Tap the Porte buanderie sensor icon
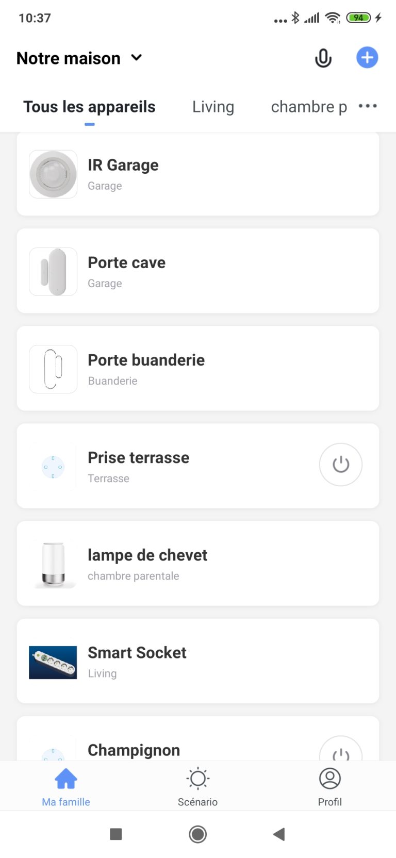The height and width of the screenshot is (858, 396). [x=53, y=369]
